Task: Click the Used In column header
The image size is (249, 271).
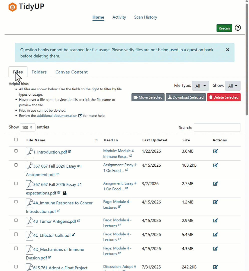Action: point(111,140)
